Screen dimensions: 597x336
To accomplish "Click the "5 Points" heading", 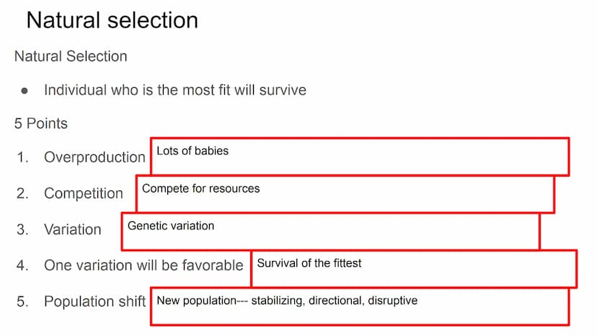I will tap(41, 123).
